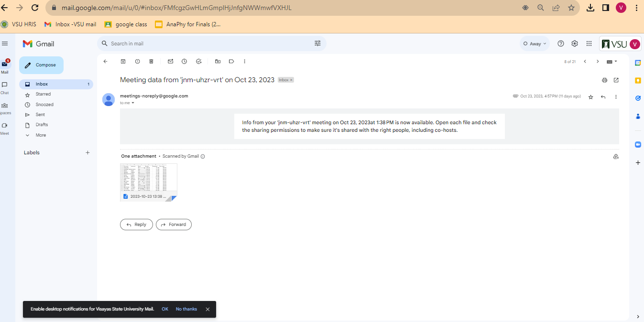Expand More in the left sidebar
The height and width of the screenshot is (322, 644).
tap(41, 135)
